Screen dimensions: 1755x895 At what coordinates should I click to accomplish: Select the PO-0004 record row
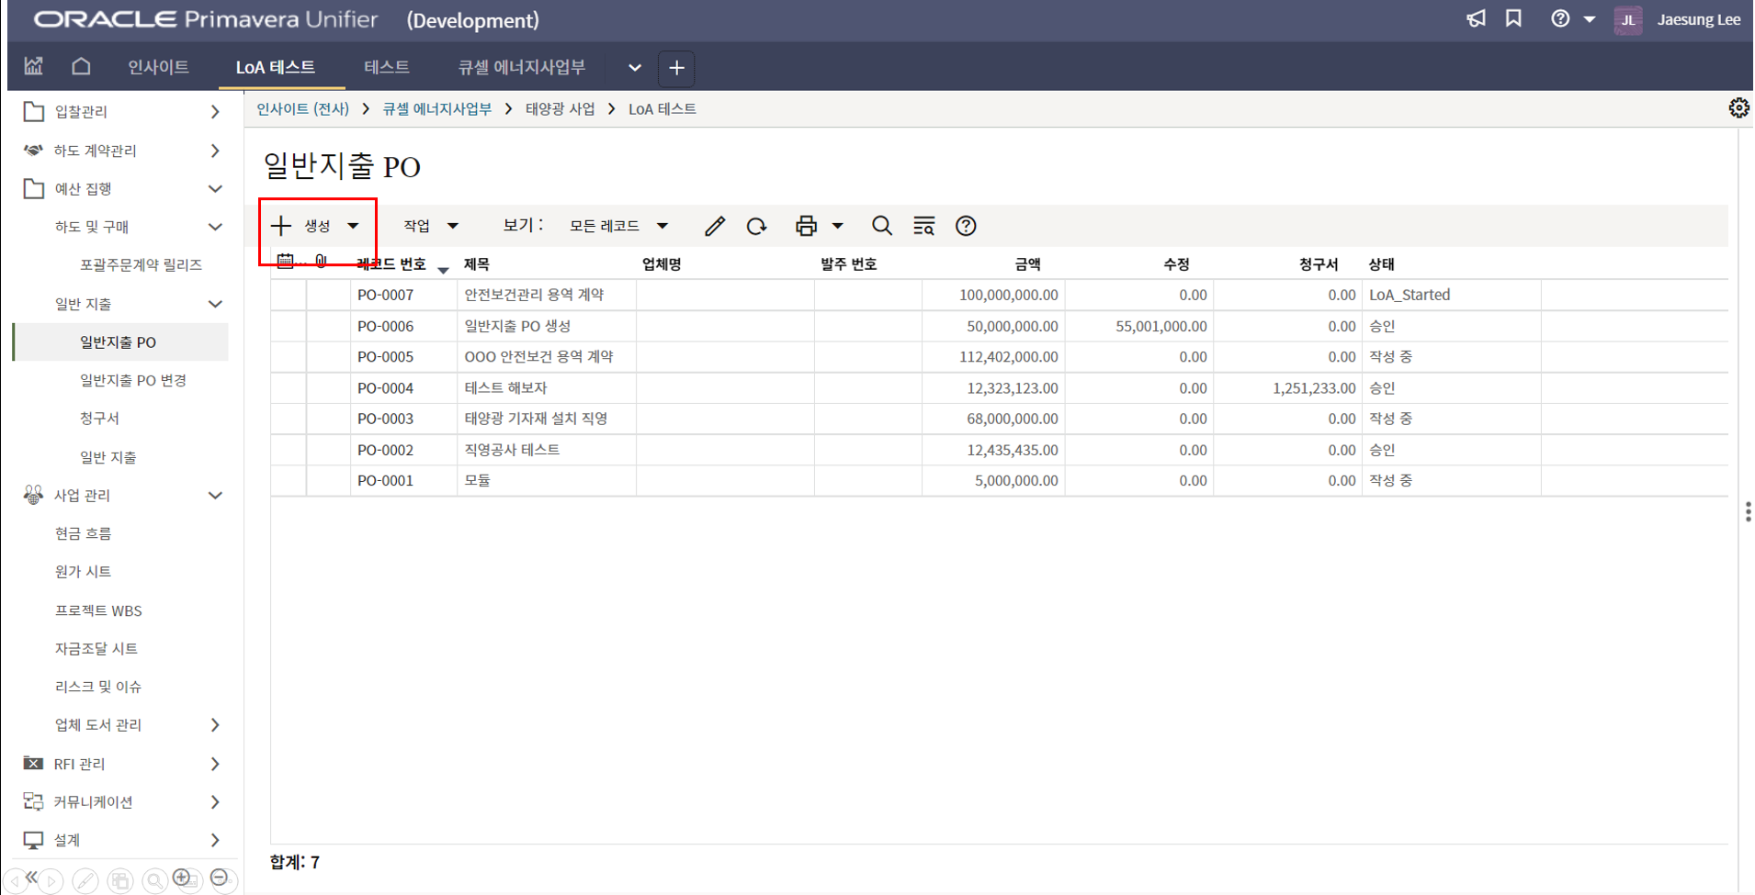[385, 388]
